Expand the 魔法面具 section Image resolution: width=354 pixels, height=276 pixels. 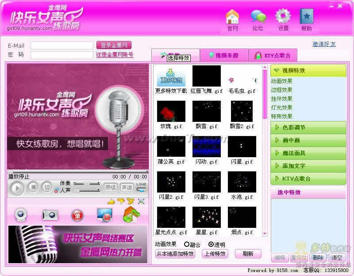tap(308, 153)
